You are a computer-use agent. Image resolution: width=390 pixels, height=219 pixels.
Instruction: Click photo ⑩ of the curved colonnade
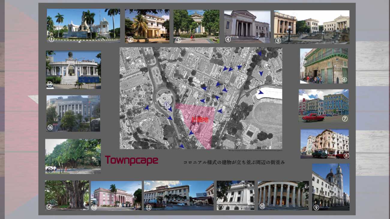coord(283,195)
